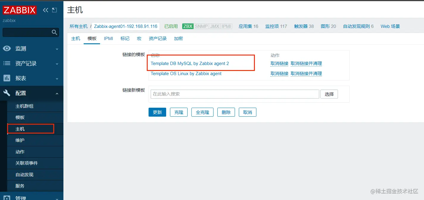Open 触发器 38 link
The height and width of the screenshot is (200, 424).
point(304,26)
